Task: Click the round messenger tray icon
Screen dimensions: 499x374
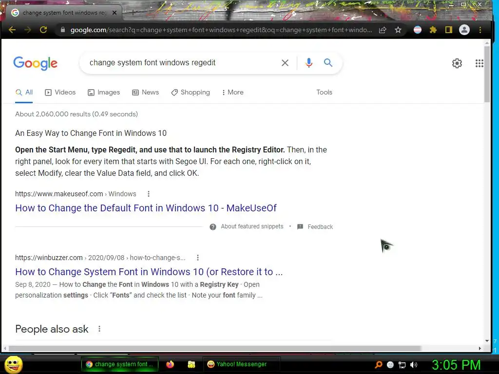Action: (x=390, y=365)
